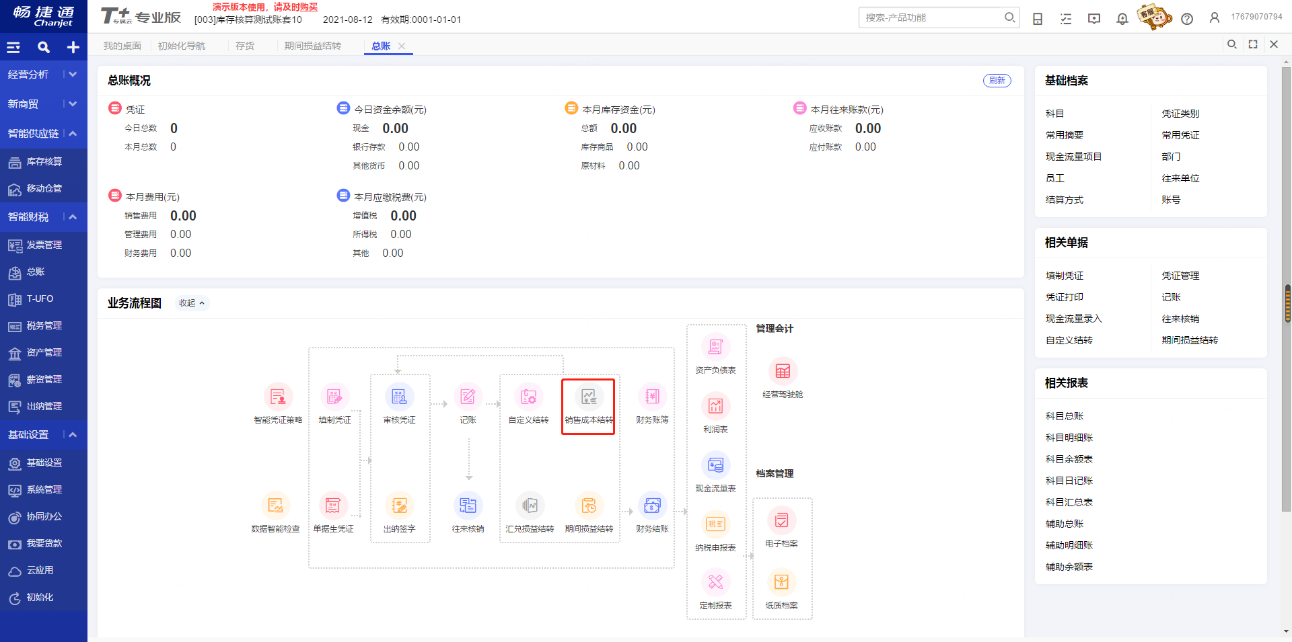1292x642 pixels.
Task: Open 税务管理 in the sidebar
Action: click(44, 325)
